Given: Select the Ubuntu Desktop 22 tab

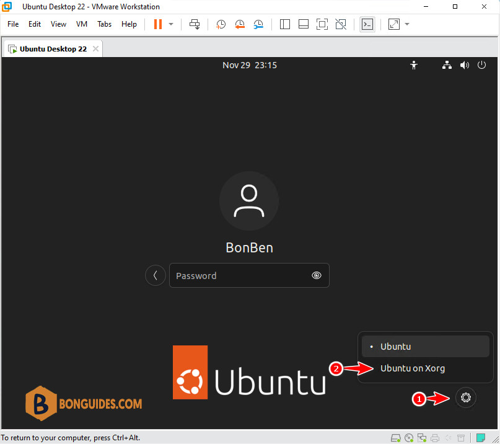Looking at the screenshot, I should click(x=53, y=49).
